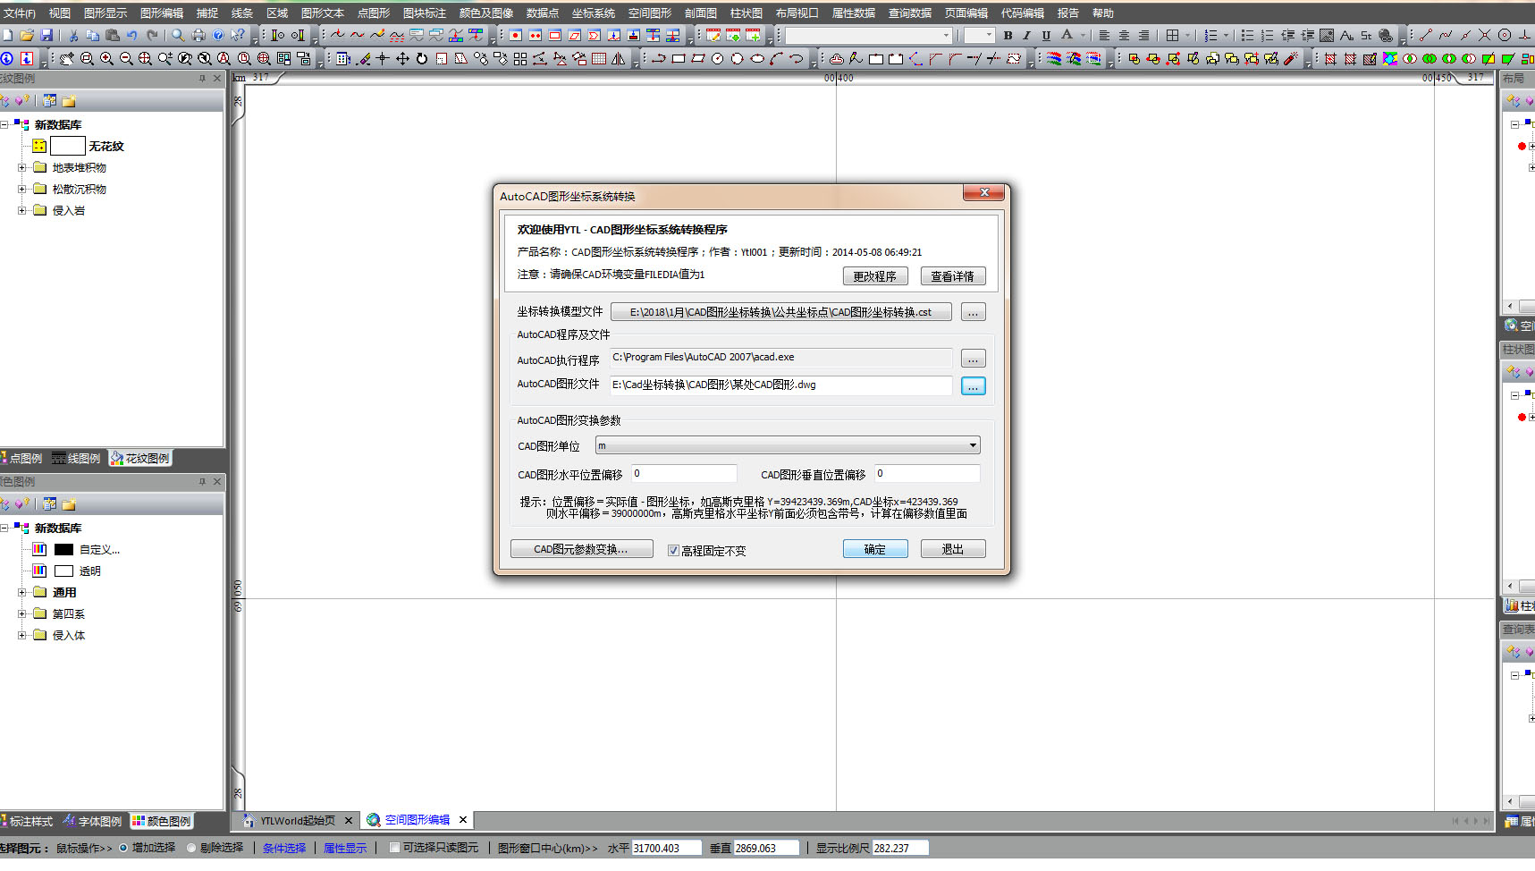Click the blue info circle icon
The image size is (1535, 871).
(x=7, y=59)
